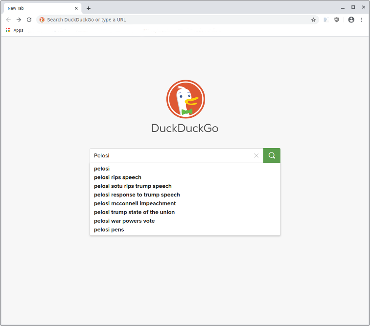Minimize the browser window
Viewport: 370px width, 326px height.
coord(343,8)
